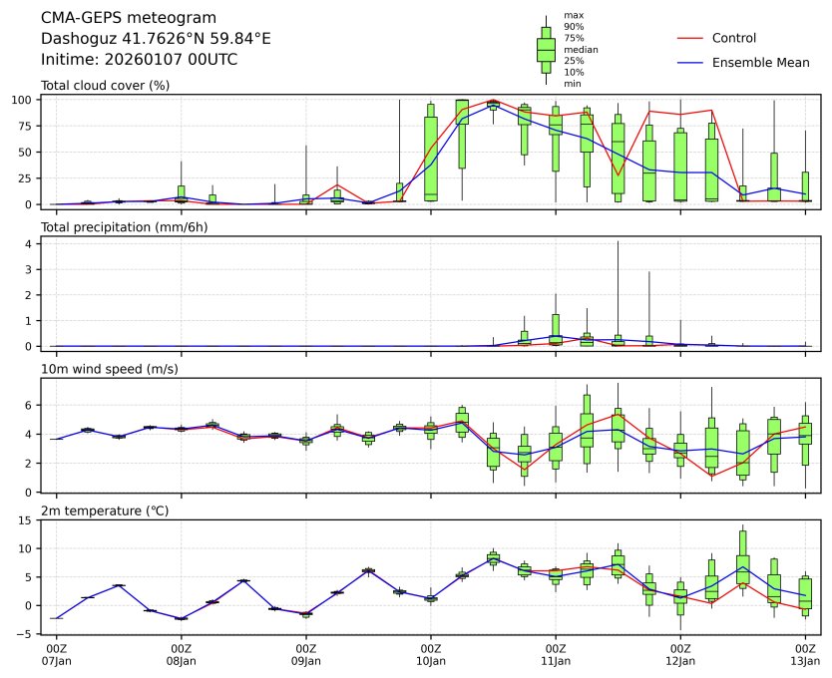Click the 00Z 11Jan time axis label
The height and width of the screenshot is (678, 832).
click(556, 654)
